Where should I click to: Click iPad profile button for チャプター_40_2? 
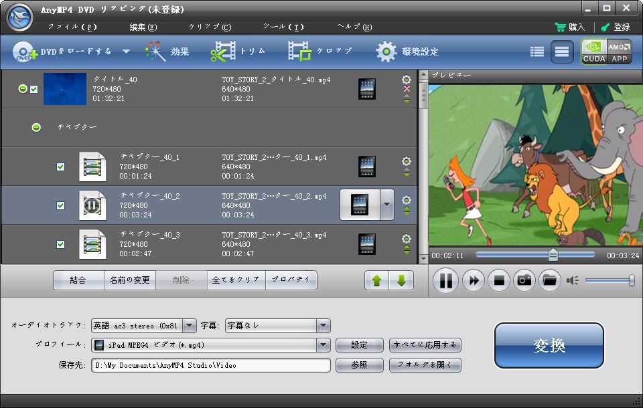(360, 205)
